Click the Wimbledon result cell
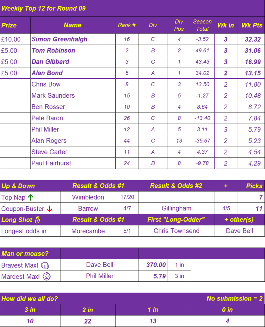The image size is (265, 327). pos(88,197)
